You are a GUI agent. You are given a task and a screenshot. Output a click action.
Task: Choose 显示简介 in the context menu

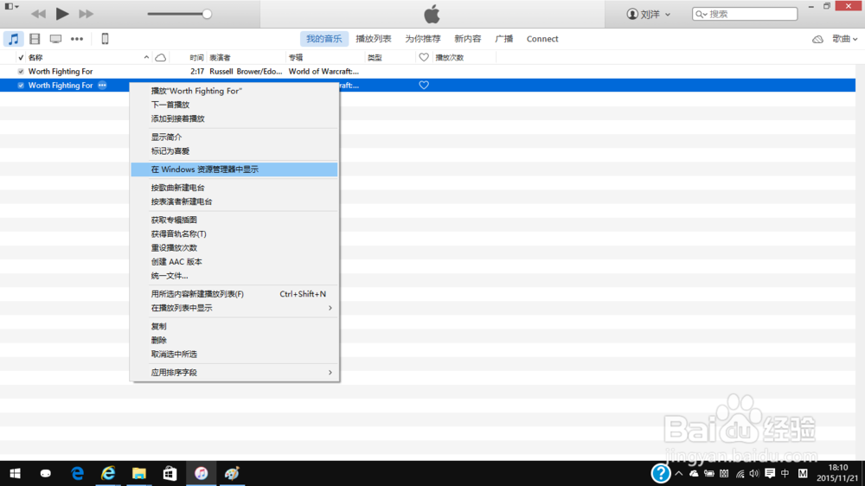tap(234, 137)
